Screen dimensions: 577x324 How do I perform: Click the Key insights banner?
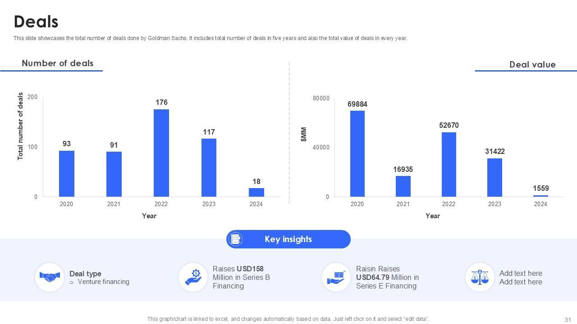coord(288,239)
